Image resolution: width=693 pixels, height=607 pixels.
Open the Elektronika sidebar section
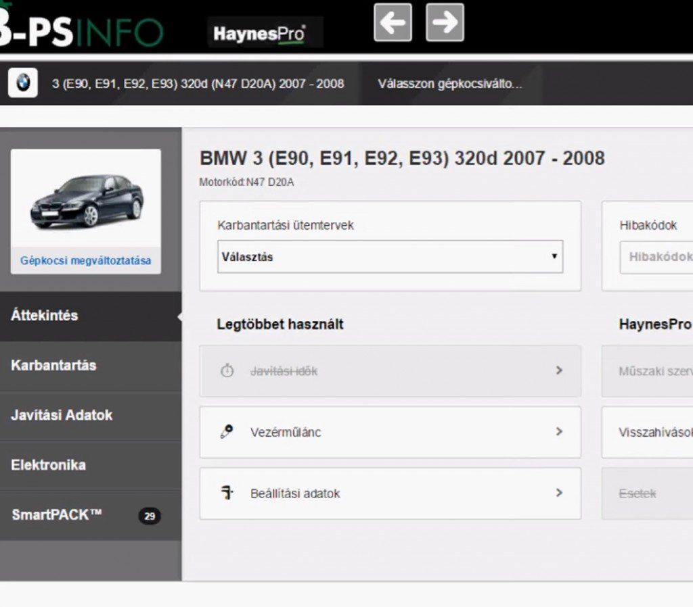pyautogui.click(x=91, y=465)
